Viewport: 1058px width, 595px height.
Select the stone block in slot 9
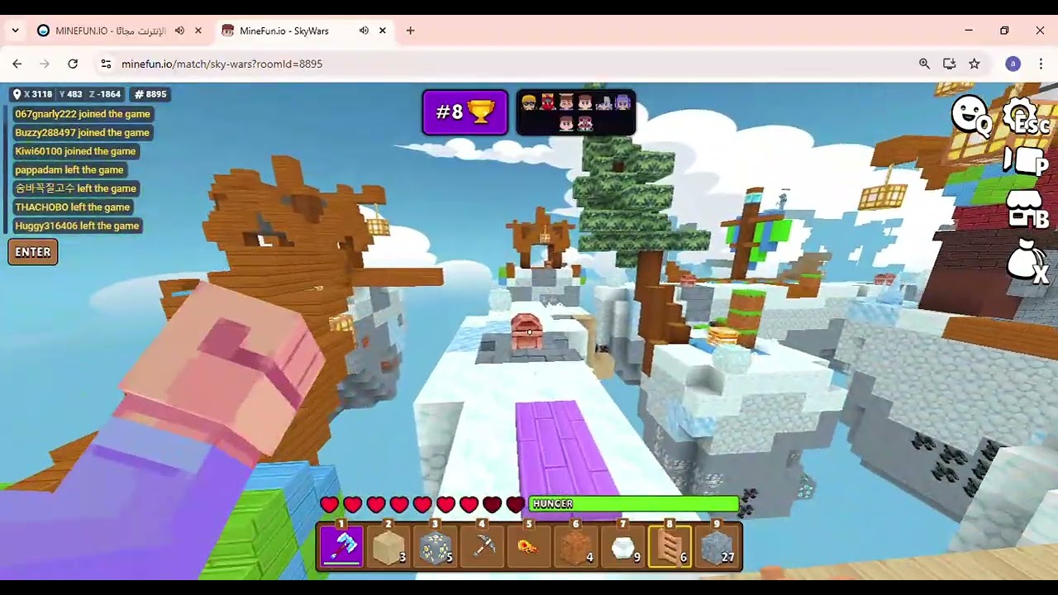pyautogui.click(x=717, y=546)
